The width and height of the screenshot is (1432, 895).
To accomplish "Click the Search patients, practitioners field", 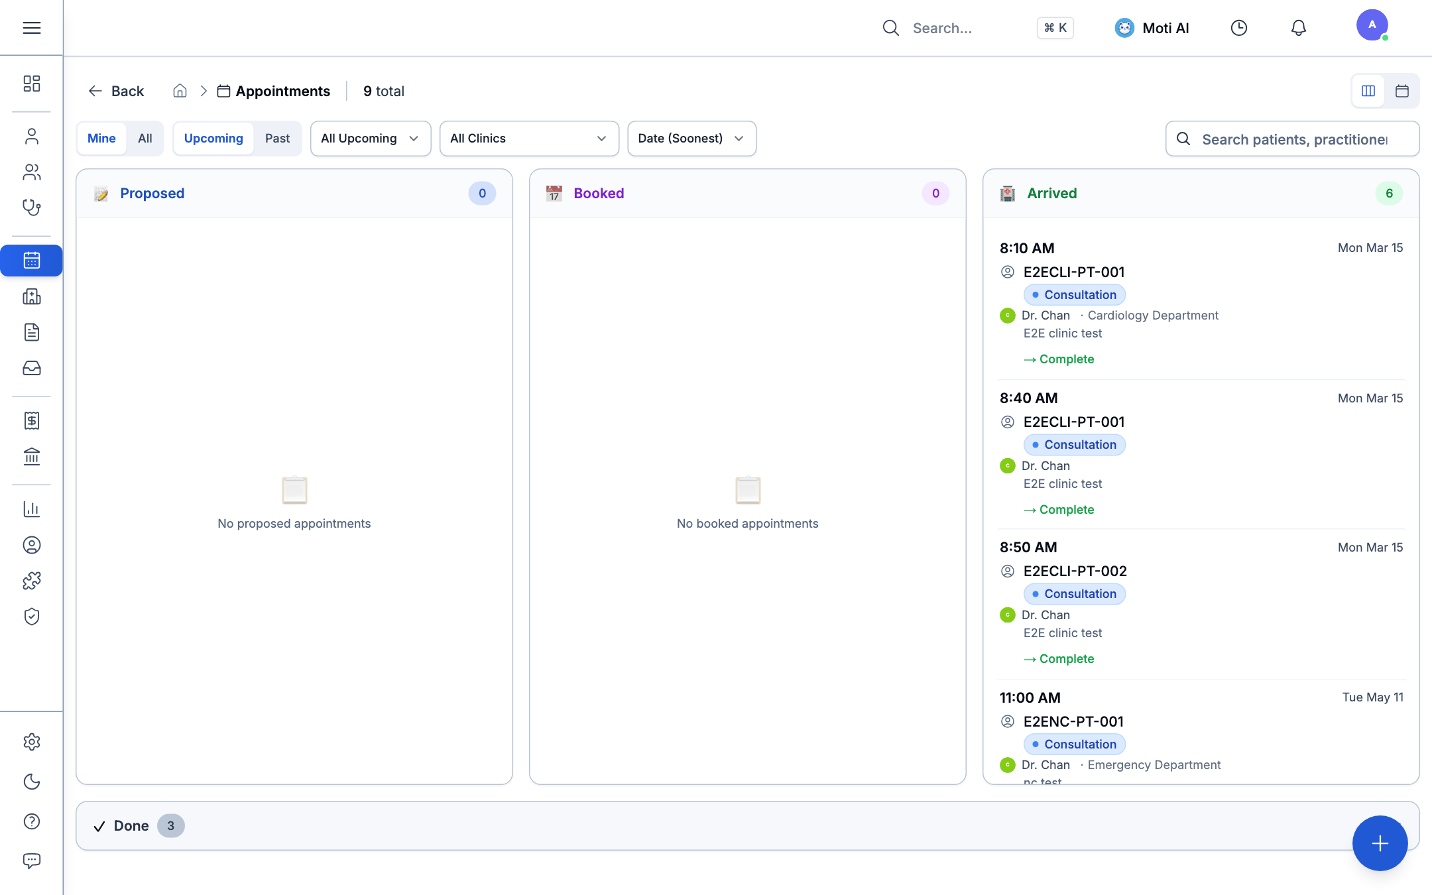I will 1292,139.
